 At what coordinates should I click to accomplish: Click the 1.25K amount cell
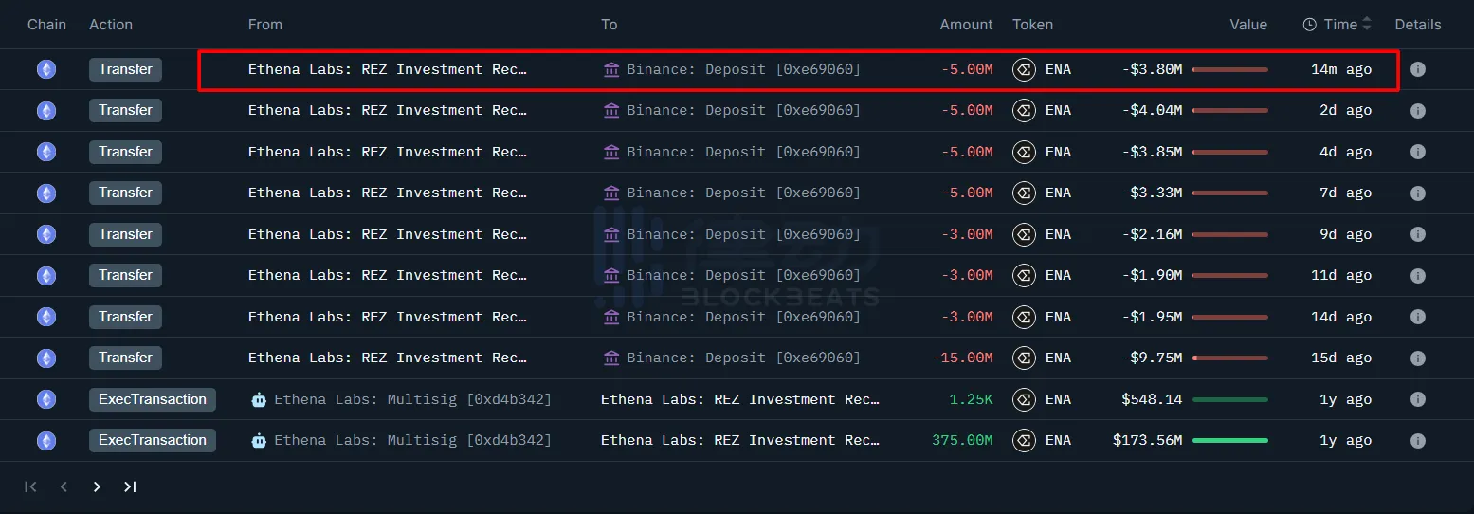click(x=972, y=399)
